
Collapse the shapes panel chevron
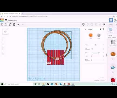point(107,55)
